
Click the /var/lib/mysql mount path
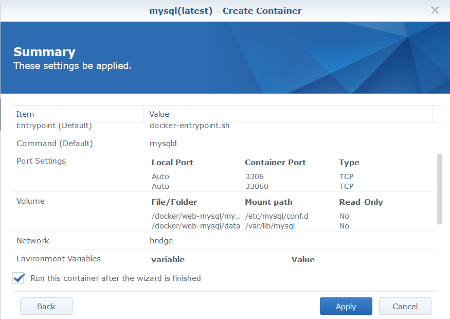click(270, 226)
